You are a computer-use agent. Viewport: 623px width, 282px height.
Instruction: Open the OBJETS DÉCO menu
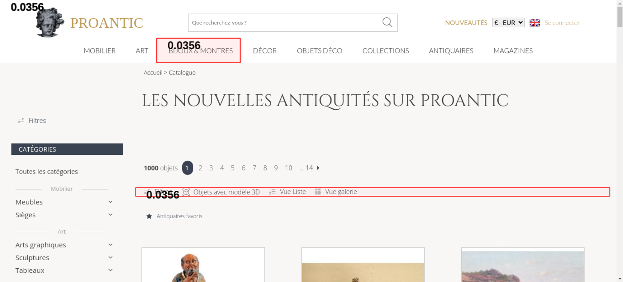[320, 51]
